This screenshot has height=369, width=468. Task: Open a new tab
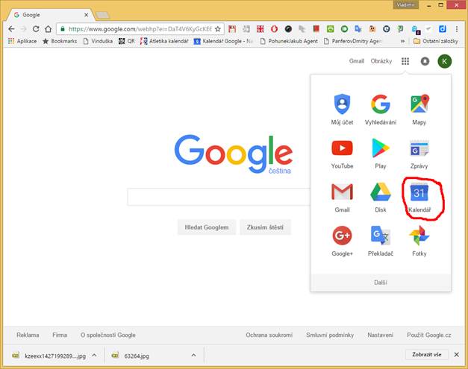point(102,15)
